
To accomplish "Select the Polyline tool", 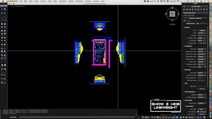I will point(2,20).
